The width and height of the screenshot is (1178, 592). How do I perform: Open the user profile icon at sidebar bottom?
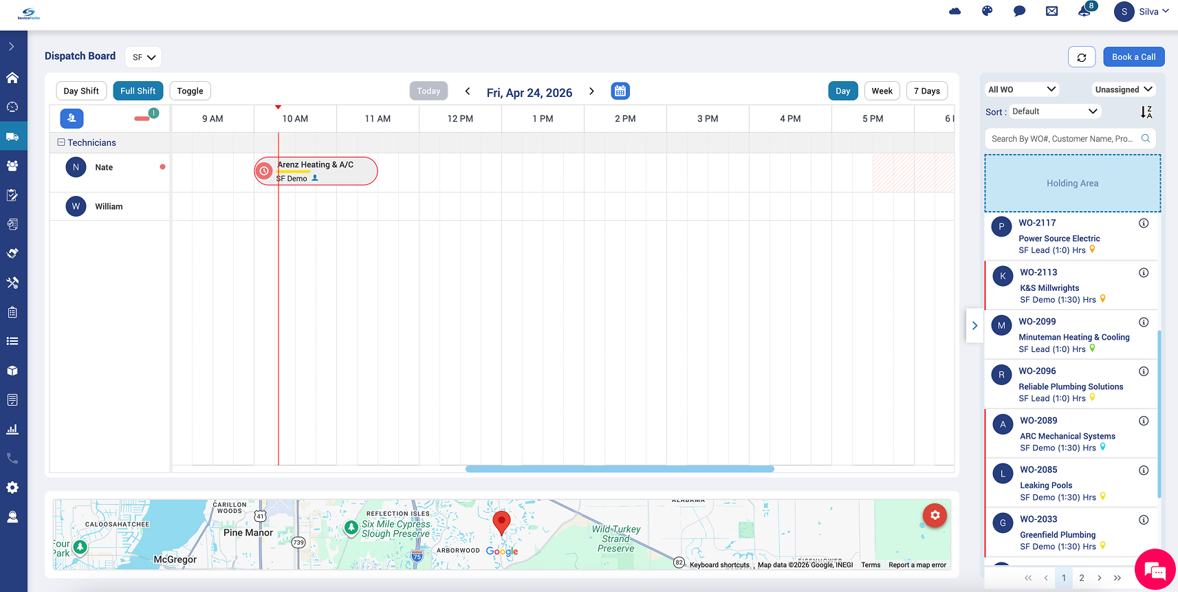coord(12,517)
